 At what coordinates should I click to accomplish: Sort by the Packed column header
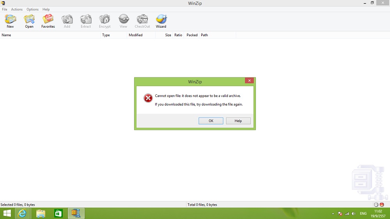[x=191, y=35]
